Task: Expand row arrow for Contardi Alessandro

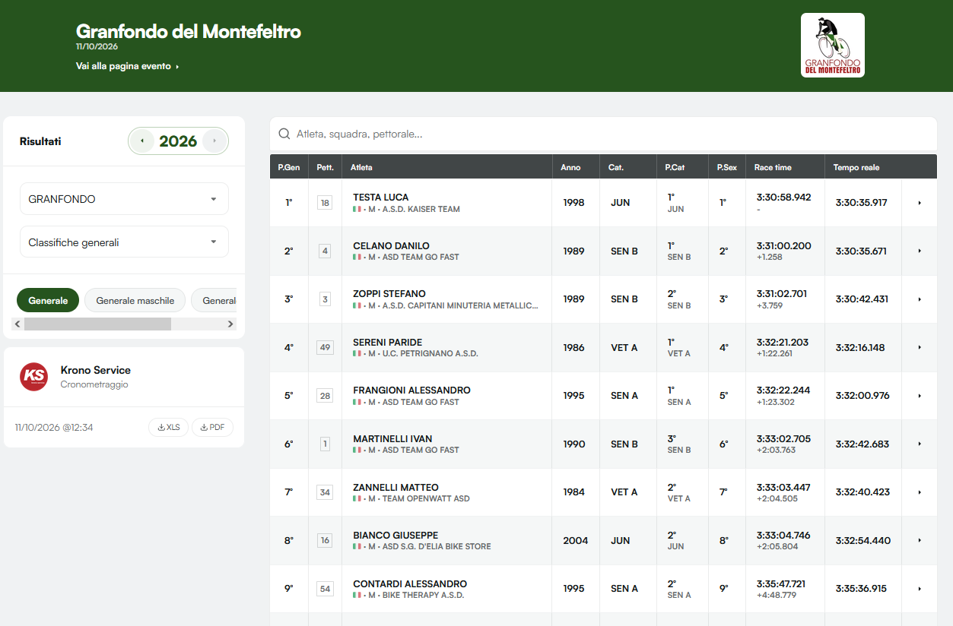Action: tap(920, 589)
